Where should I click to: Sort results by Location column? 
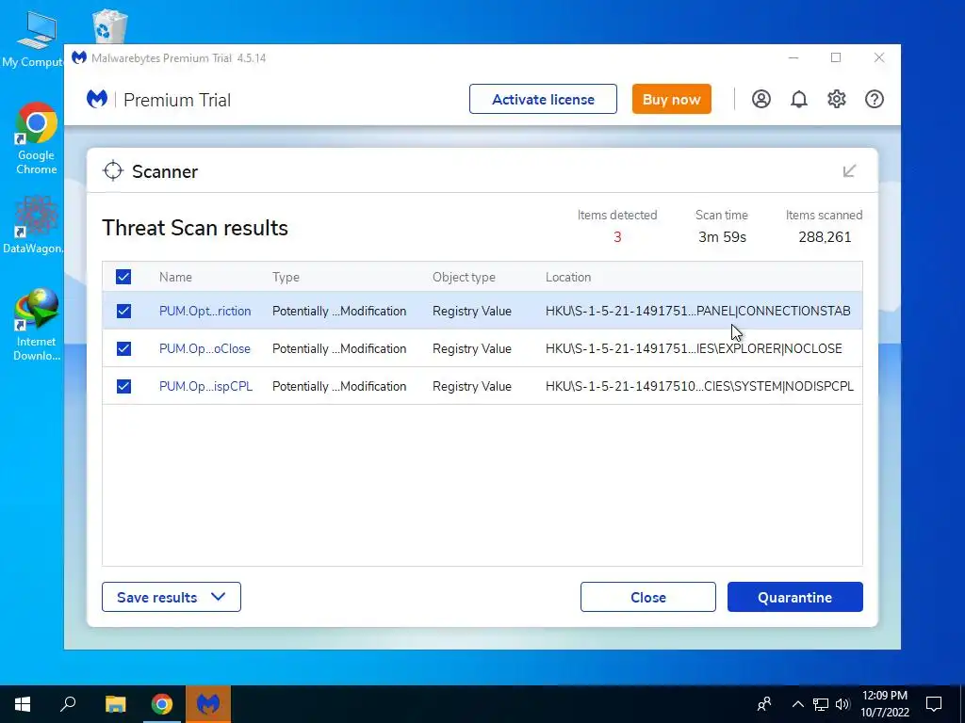(x=568, y=278)
